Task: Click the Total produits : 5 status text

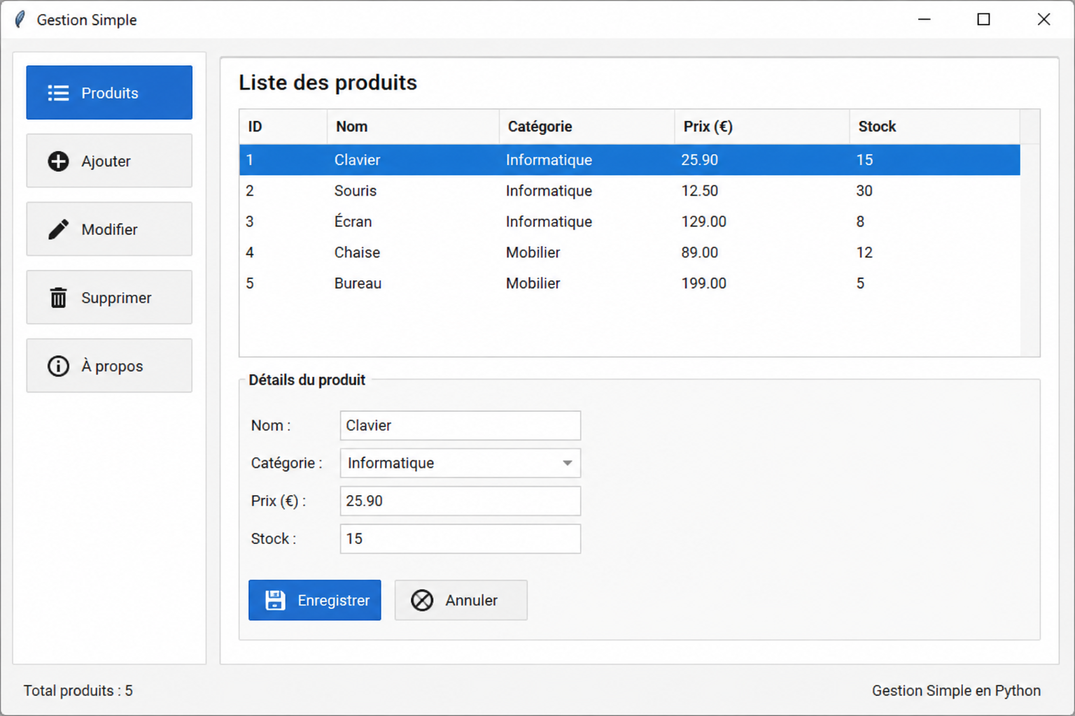Action: (x=78, y=691)
